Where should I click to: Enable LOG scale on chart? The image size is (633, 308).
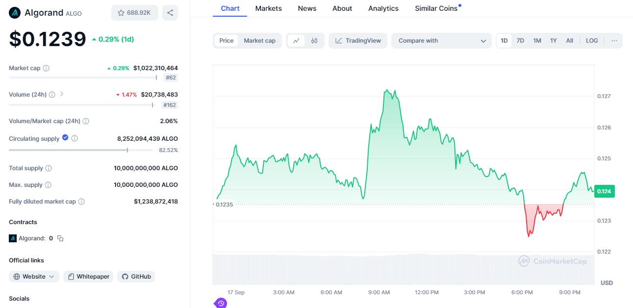[x=592, y=41]
